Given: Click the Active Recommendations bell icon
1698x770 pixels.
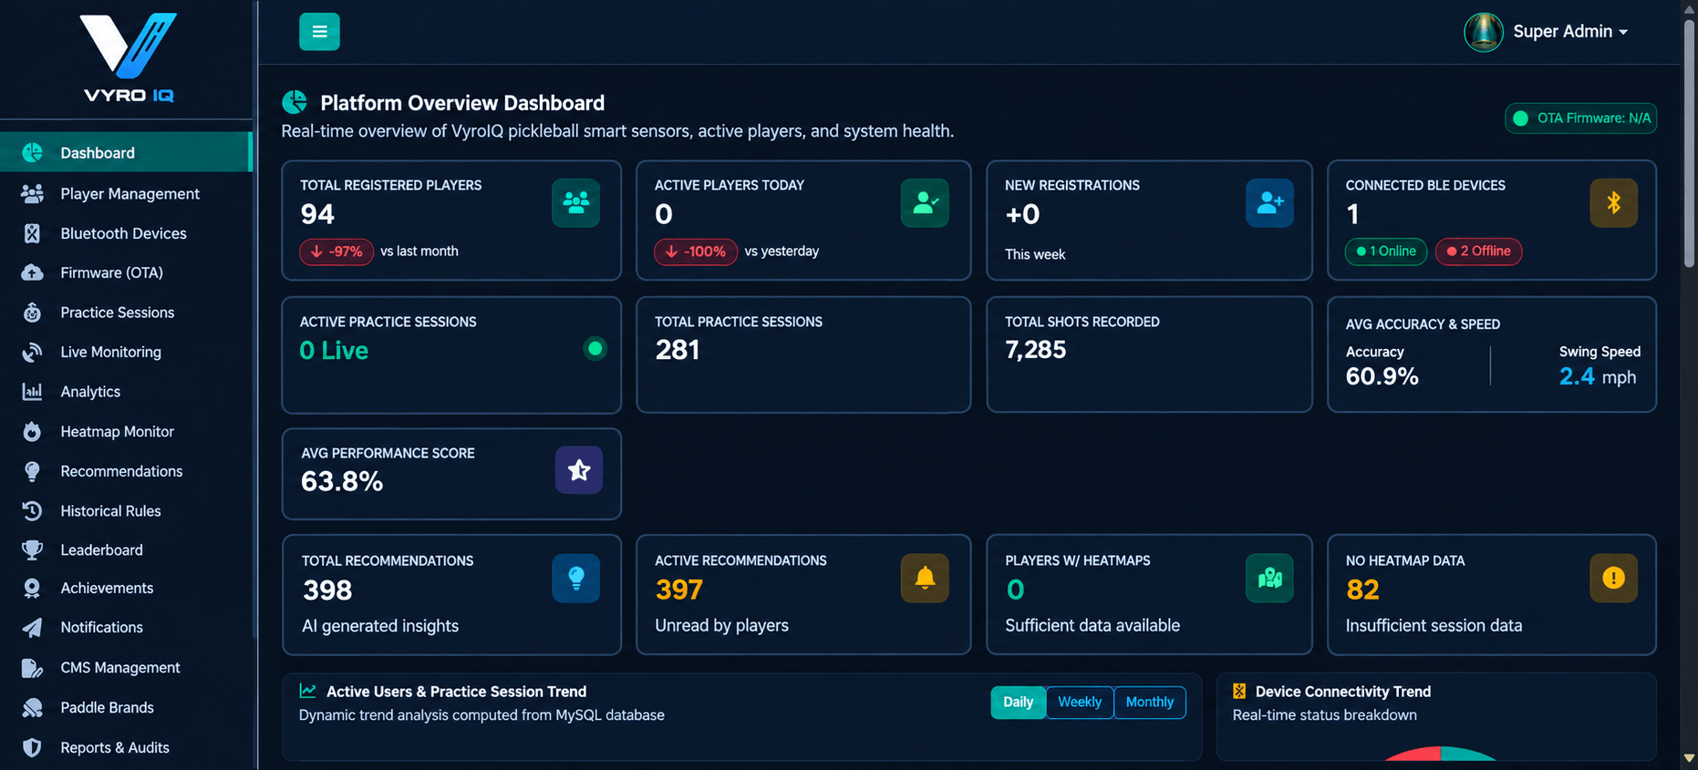Looking at the screenshot, I should point(925,578).
